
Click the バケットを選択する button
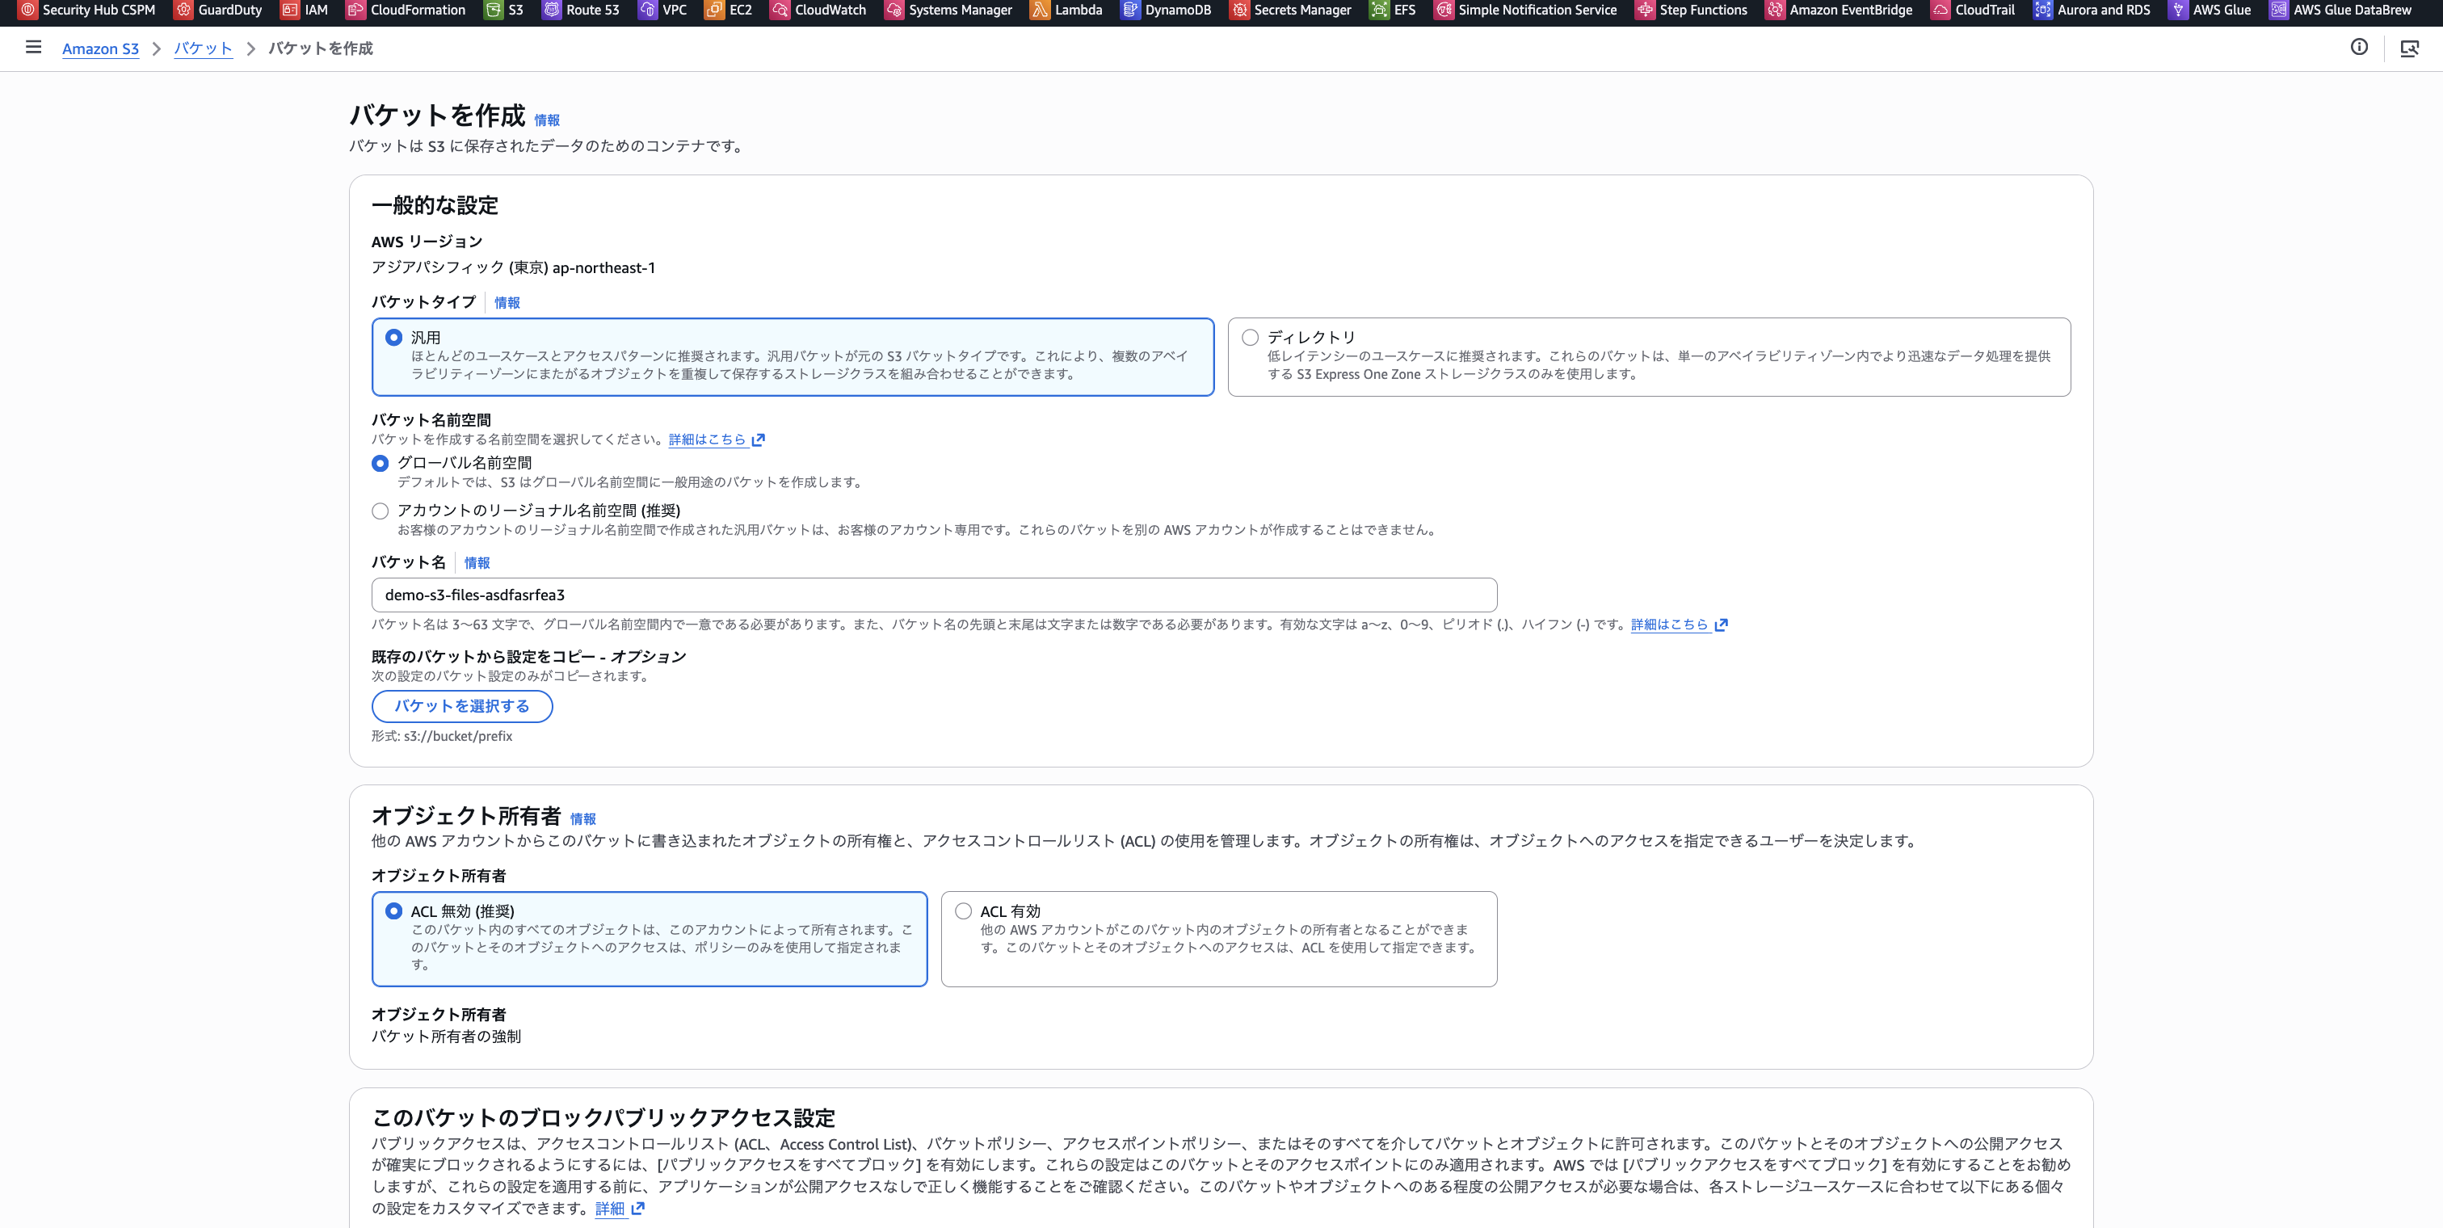pyautogui.click(x=461, y=705)
